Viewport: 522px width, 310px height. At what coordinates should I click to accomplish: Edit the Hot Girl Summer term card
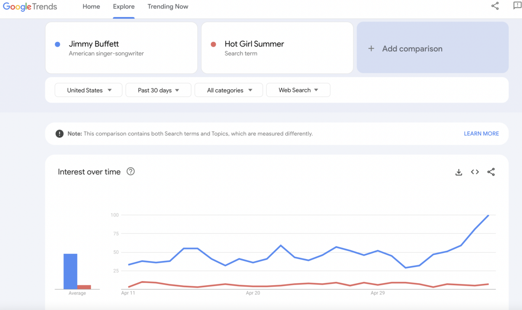pos(277,47)
